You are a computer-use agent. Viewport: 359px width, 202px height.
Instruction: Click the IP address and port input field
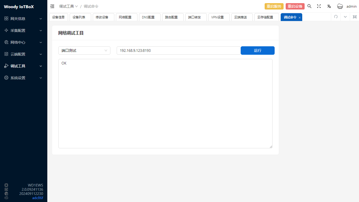[x=178, y=50]
